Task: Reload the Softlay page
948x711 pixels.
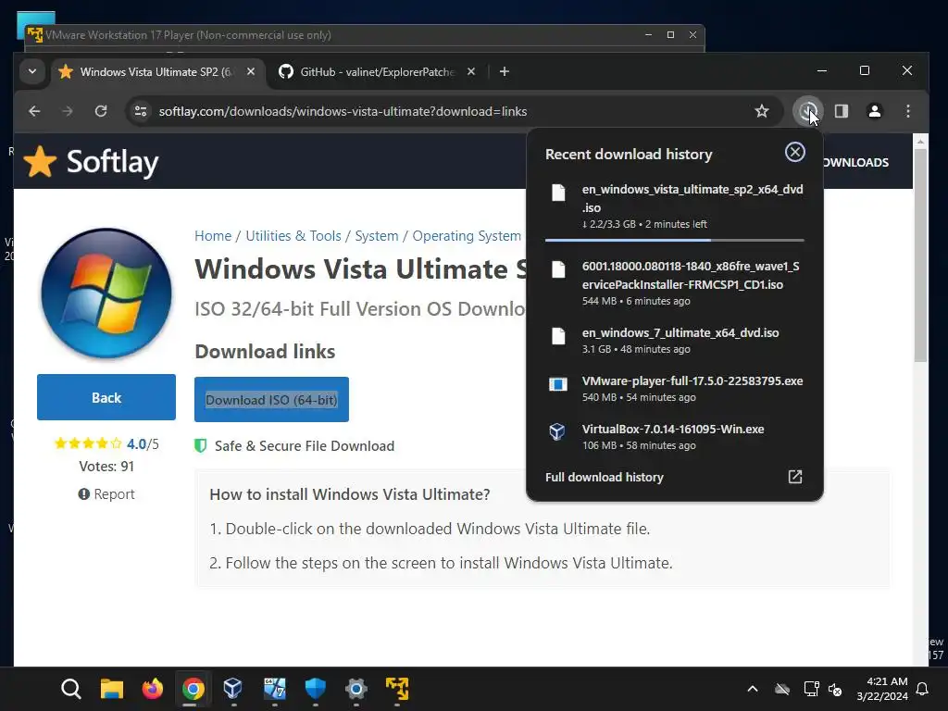Action: point(101,111)
